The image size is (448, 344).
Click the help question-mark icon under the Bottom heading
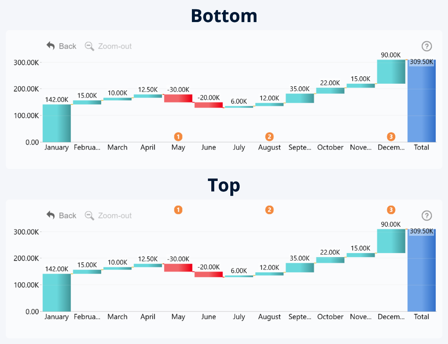(x=427, y=46)
